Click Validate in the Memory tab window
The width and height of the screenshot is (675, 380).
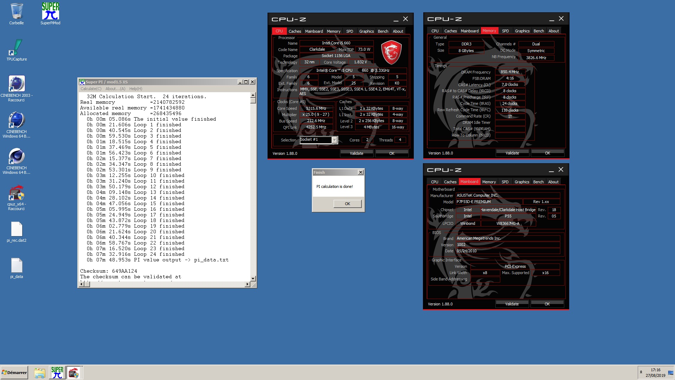click(512, 153)
